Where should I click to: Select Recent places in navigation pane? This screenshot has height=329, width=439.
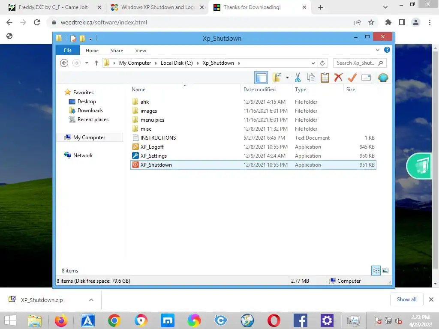[x=93, y=120]
